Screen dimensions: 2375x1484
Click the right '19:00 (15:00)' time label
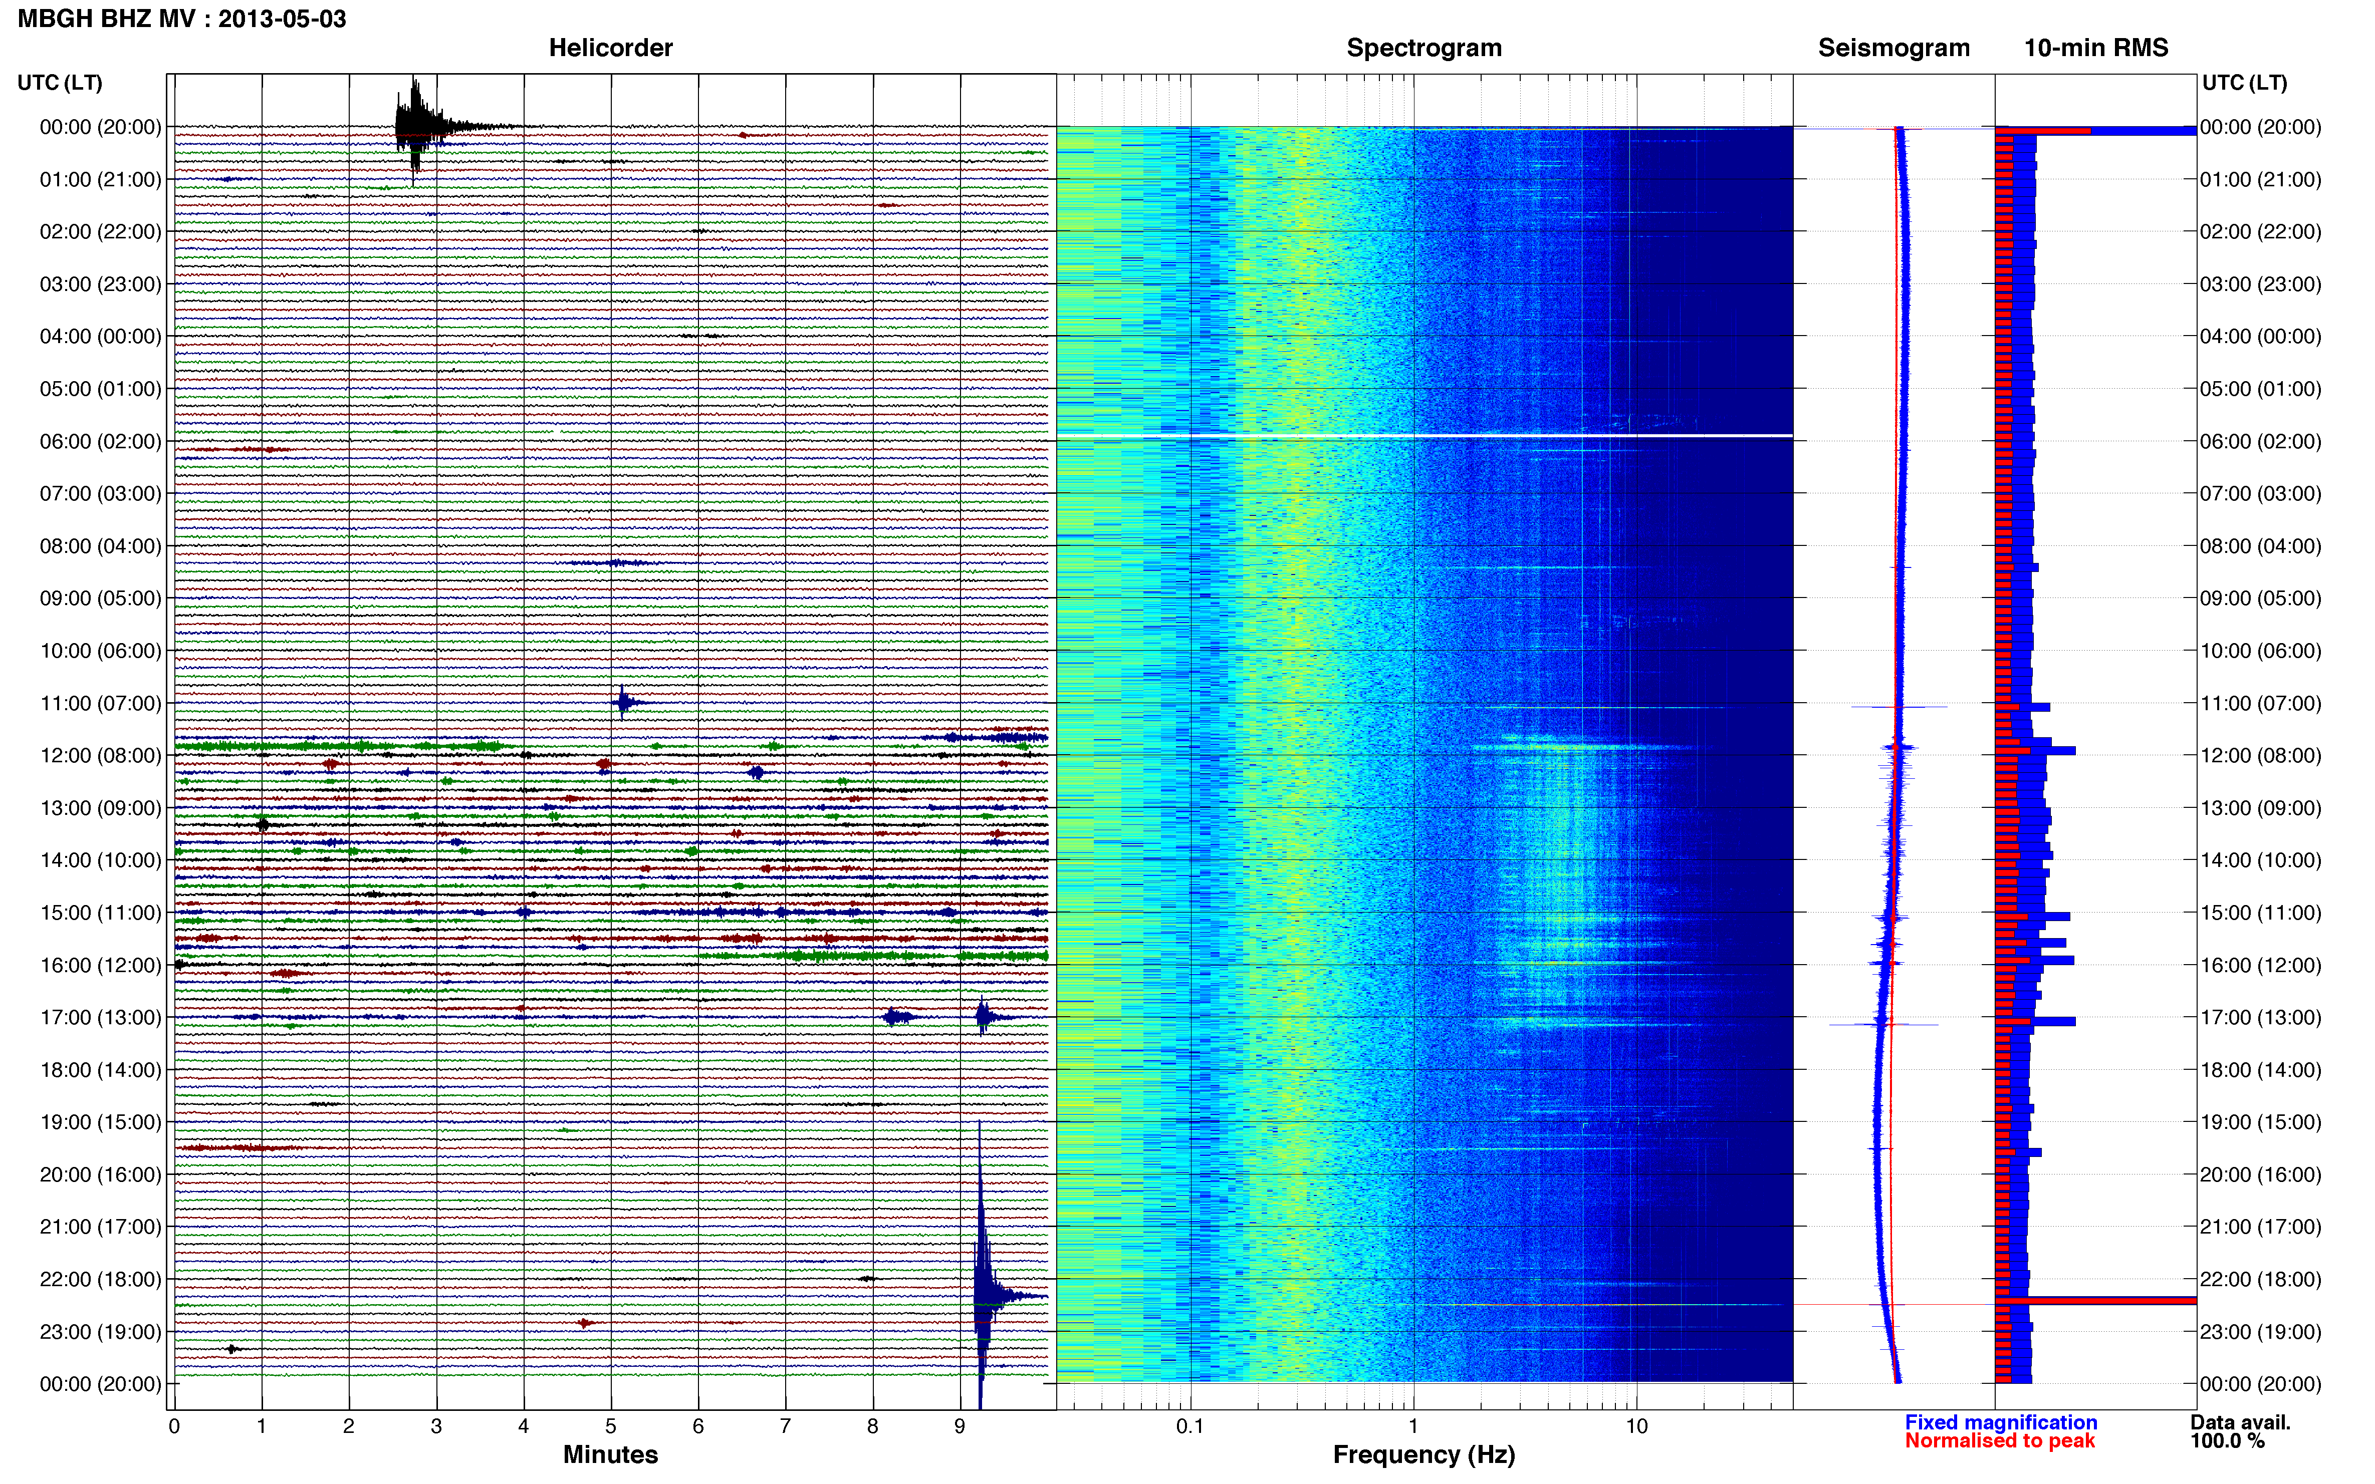coord(2260,1123)
